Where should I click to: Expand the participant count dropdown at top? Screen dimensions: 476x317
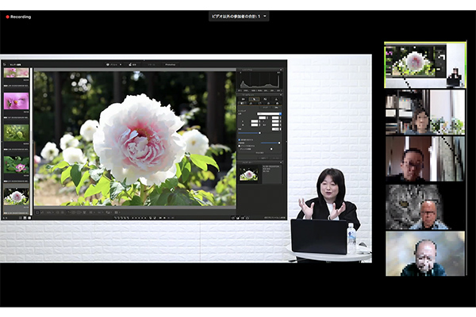(239, 16)
